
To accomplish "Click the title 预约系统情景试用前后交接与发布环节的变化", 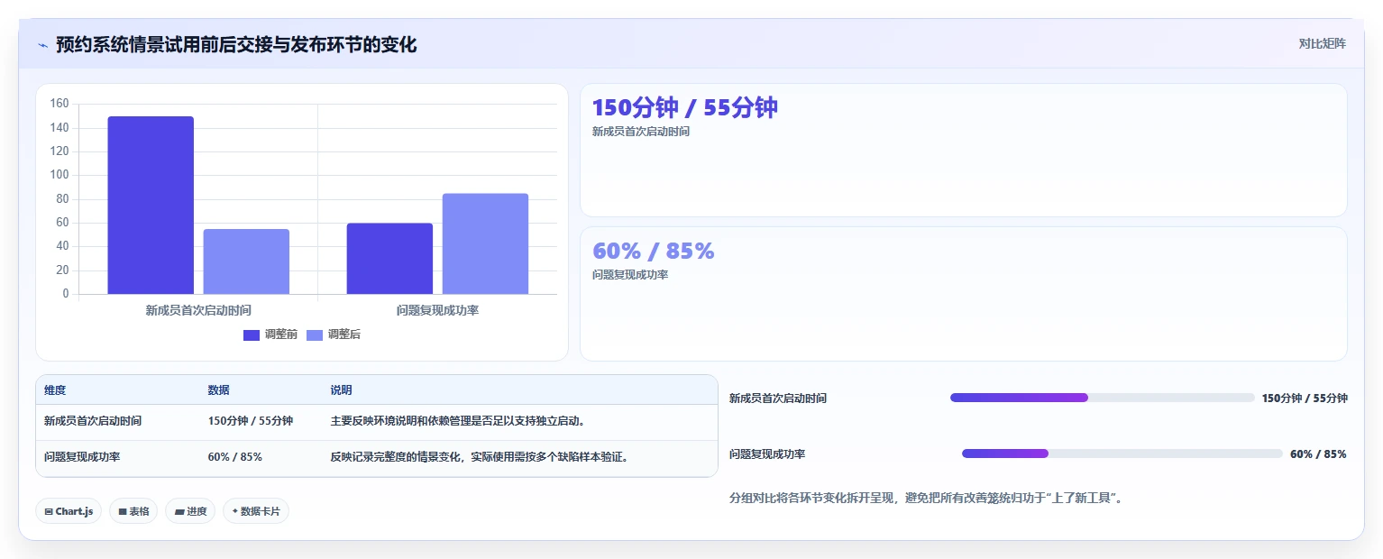I will coord(236,45).
